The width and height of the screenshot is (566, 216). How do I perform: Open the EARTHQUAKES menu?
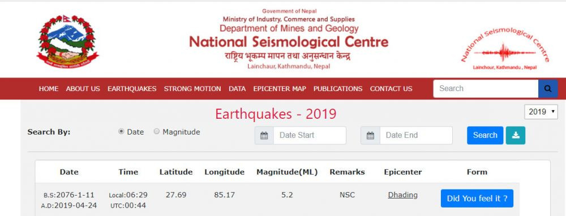pos(132,89)
